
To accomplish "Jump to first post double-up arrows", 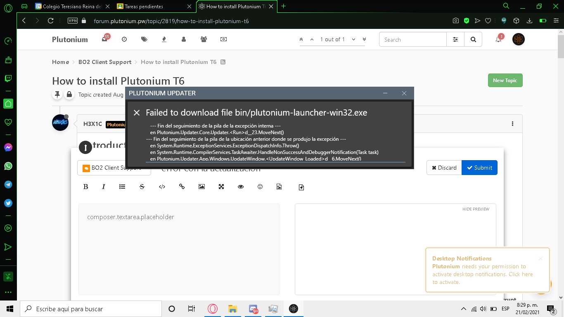I will coord(301,39).
